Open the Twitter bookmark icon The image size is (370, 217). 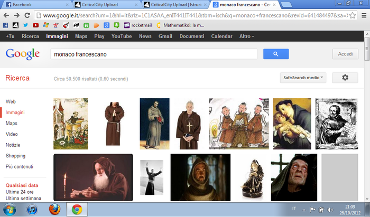tap(25, 25)
